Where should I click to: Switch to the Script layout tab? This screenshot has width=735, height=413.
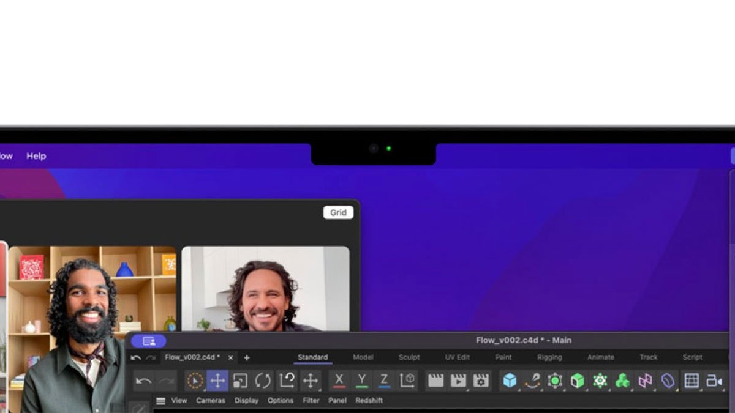pos(693,357)
